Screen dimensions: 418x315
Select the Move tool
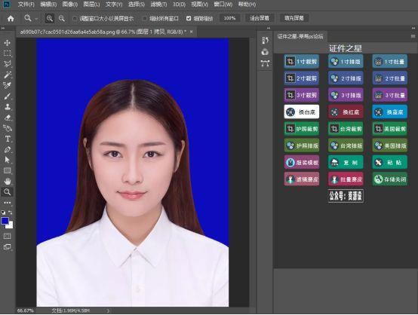[8, 43]
